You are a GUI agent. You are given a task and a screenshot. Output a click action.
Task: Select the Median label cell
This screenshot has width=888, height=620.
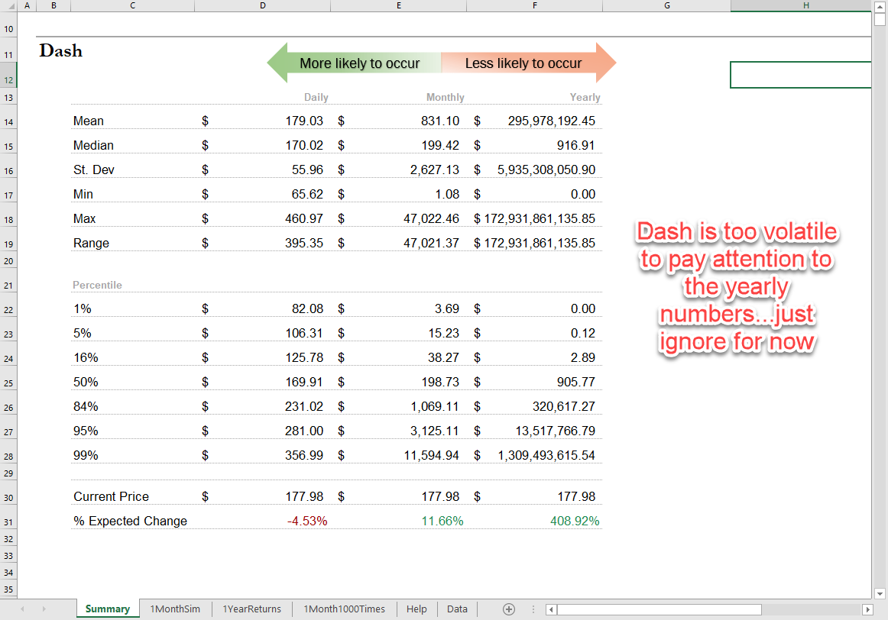click(93, 145)
